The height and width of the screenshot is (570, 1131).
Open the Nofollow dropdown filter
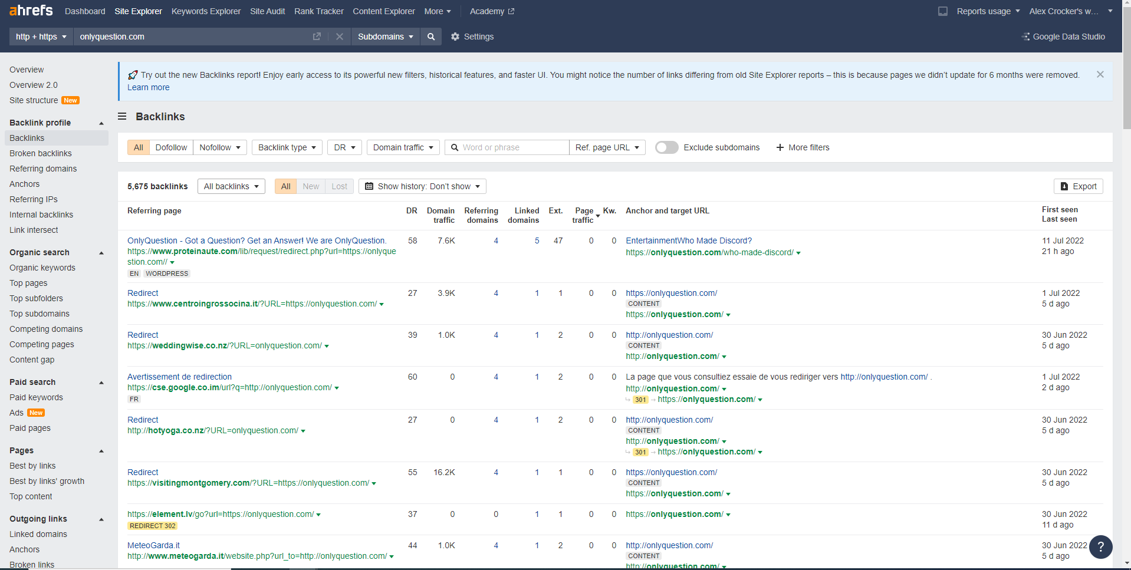[x=220, y=147]
